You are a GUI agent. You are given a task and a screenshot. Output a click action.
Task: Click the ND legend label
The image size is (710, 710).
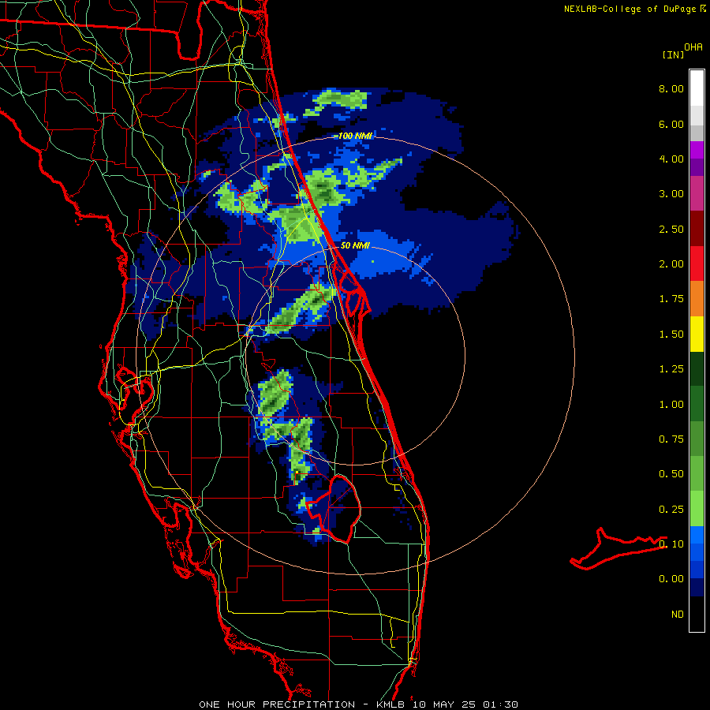[678, 615]
